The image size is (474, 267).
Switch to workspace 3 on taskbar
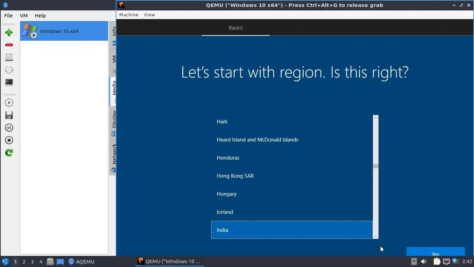[32, 262]
